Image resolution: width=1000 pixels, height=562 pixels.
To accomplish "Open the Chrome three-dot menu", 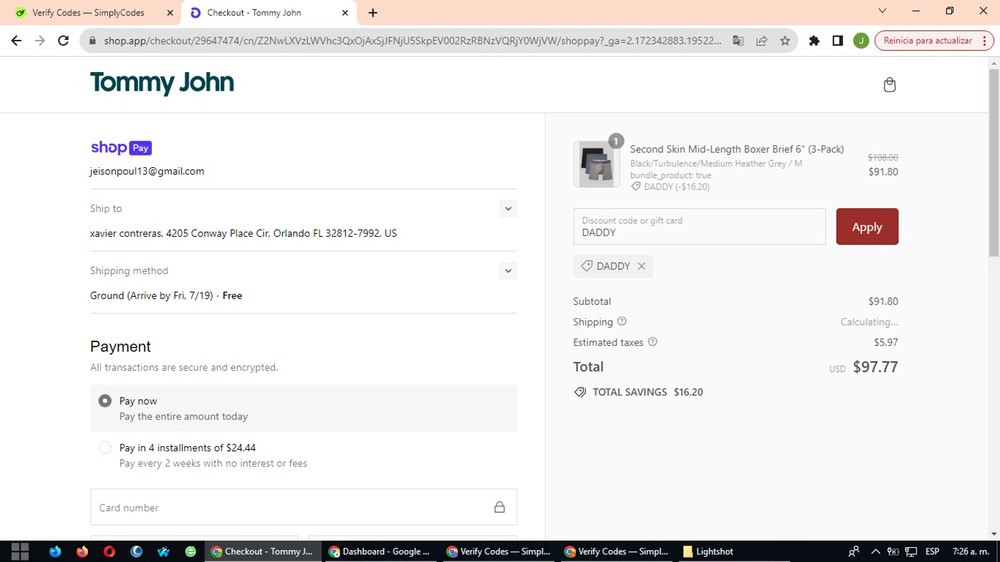I will click(x=984, y=41).
